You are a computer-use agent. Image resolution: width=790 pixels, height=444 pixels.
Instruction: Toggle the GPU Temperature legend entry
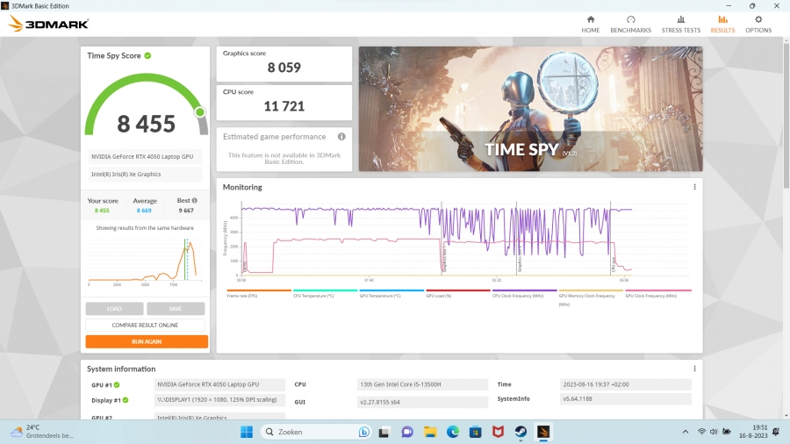391,293
